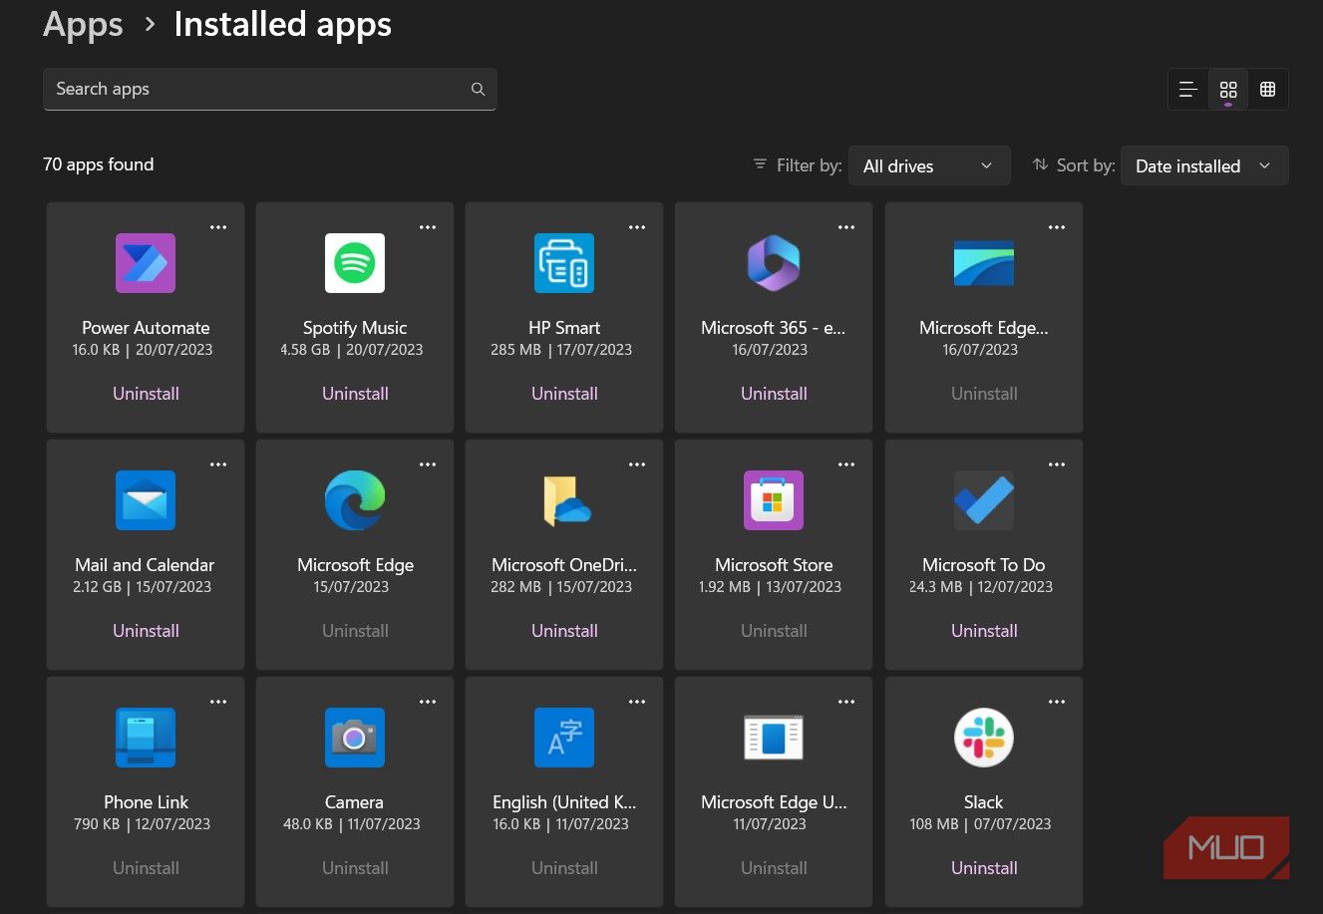Click the Slack app icon
This screenshot has height=914, width=1323.
coord(983,738)
